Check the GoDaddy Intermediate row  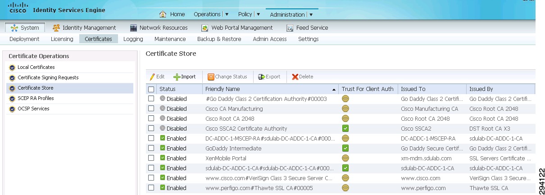[x=151, y=148]
